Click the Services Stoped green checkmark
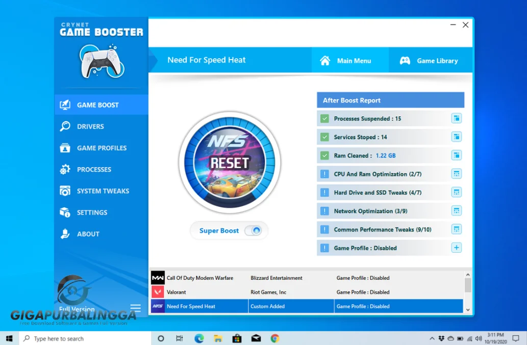Image resolution: width=527 pixels, height=345 pixels. 324,137
